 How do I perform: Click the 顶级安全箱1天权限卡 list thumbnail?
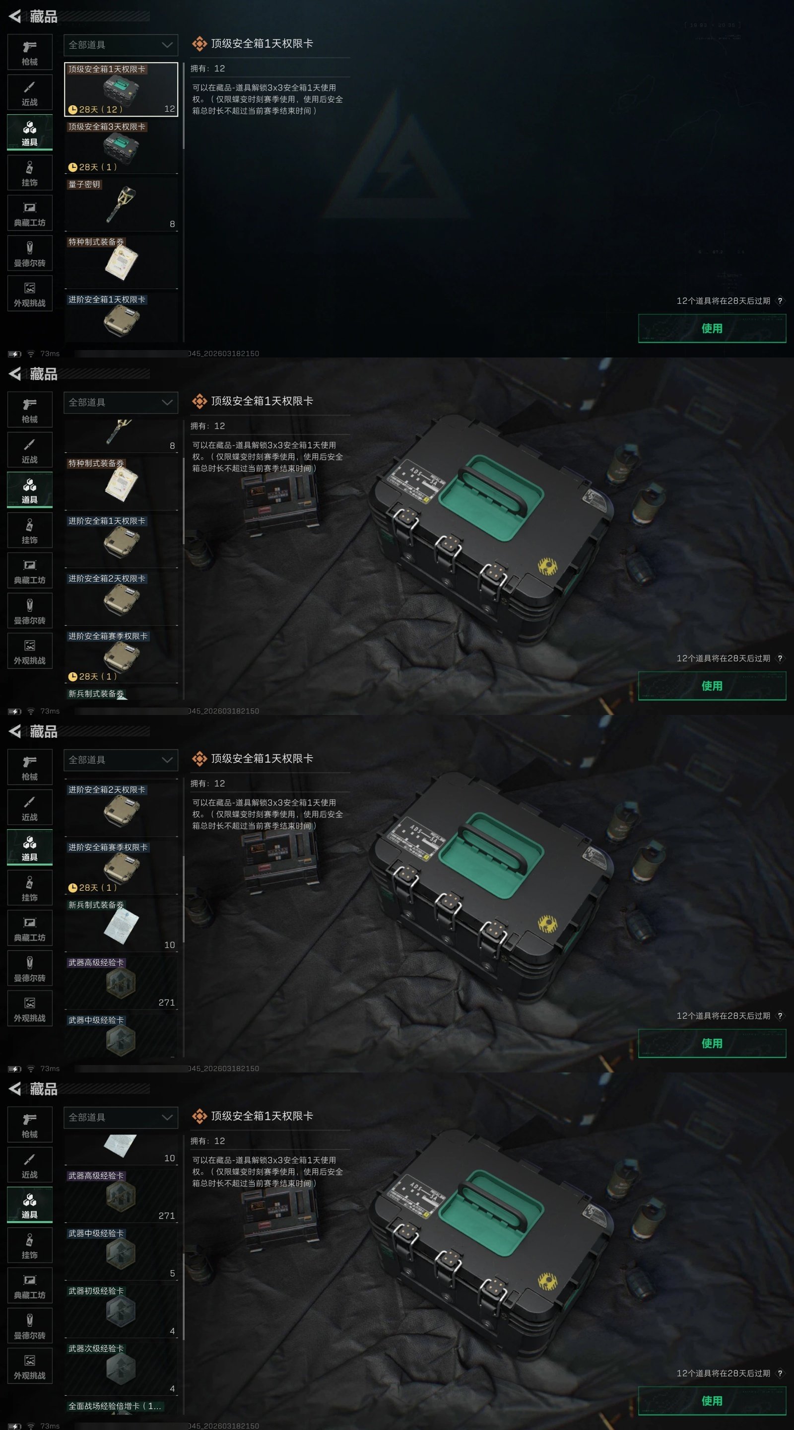point(121,89)
